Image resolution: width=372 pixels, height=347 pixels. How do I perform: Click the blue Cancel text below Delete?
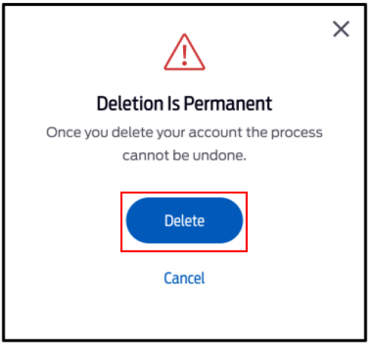coord(185,278)
